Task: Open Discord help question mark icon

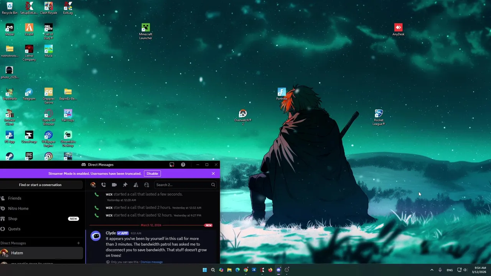Action: (x=183, y=164)
